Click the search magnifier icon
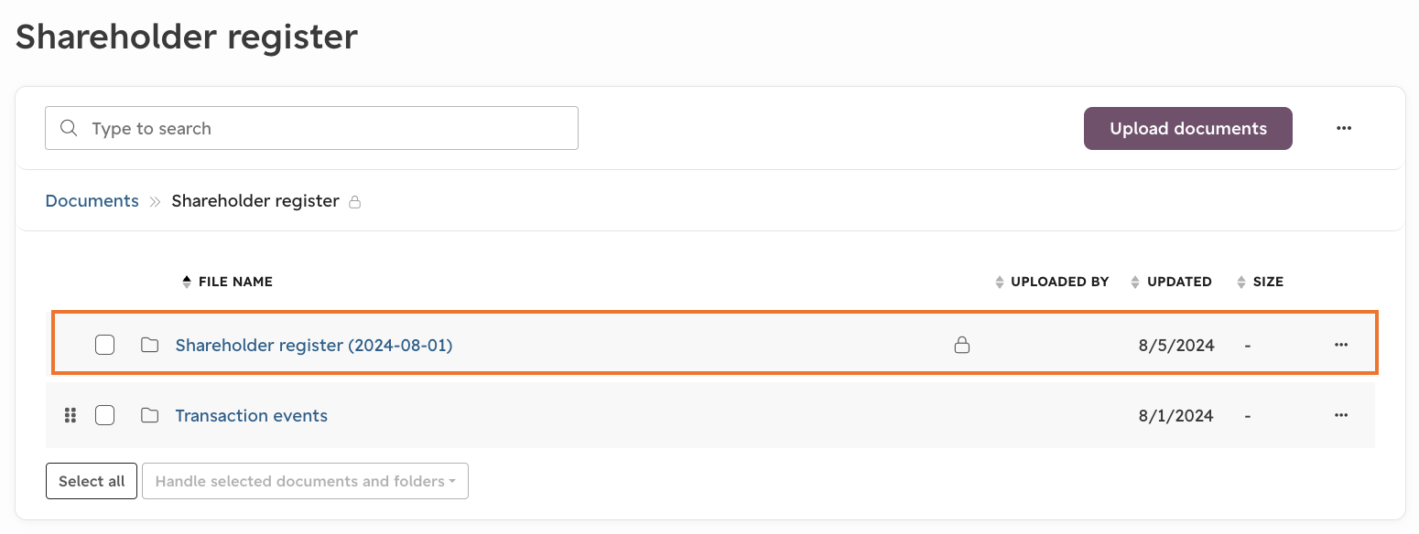Viewport: 1419px width, 534px height. click(x=69, y=128)
